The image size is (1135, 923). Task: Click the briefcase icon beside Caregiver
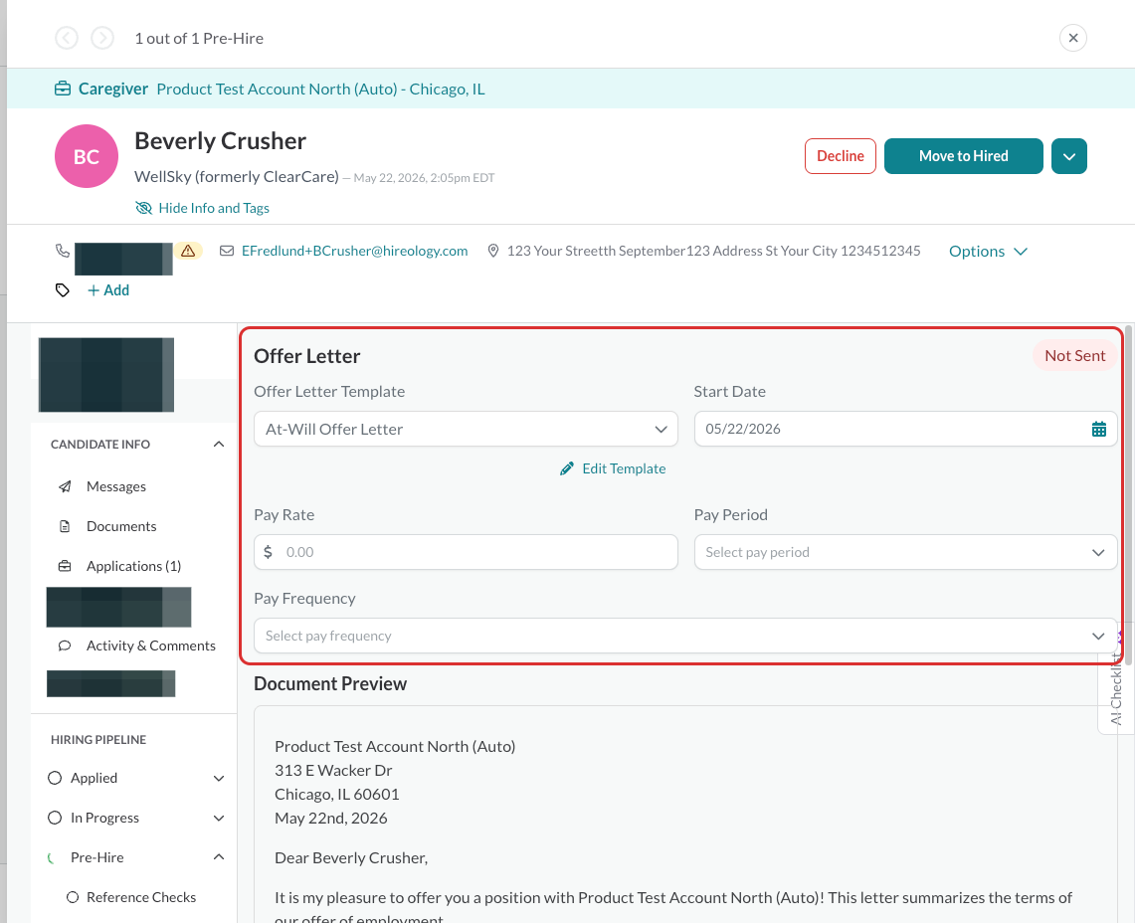63,90
